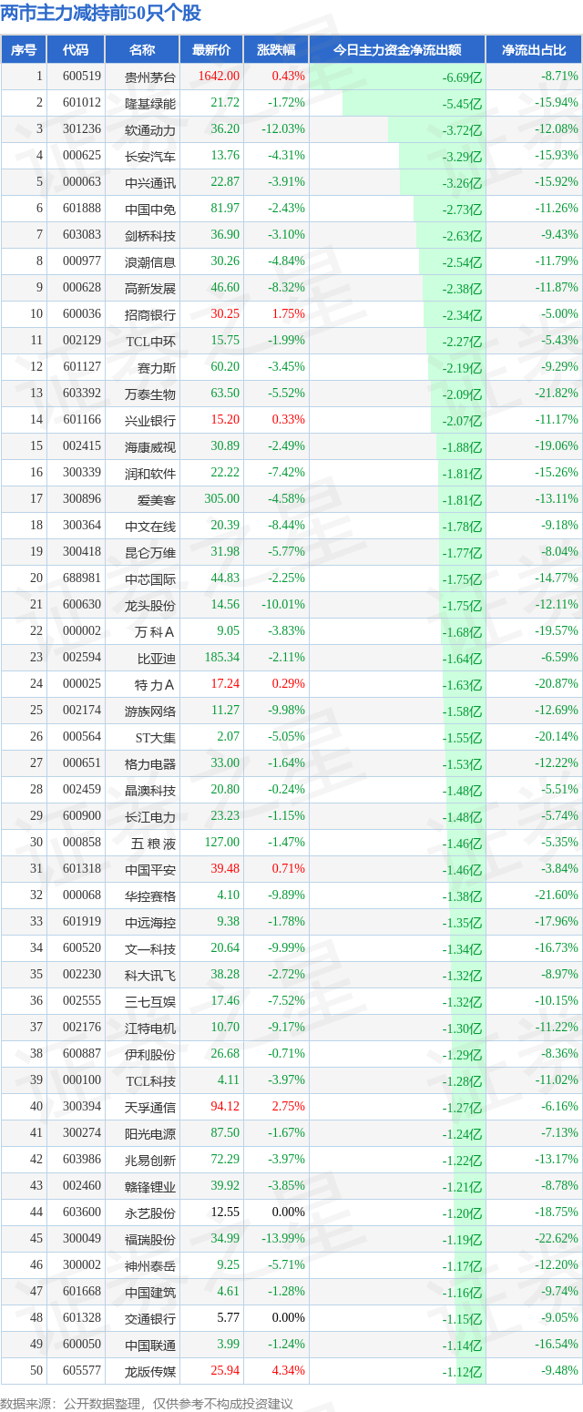Click the 今日主力资金净流出额 column header
The height and width of the screenshot is (1412, 583).
[x=397, y=50]
